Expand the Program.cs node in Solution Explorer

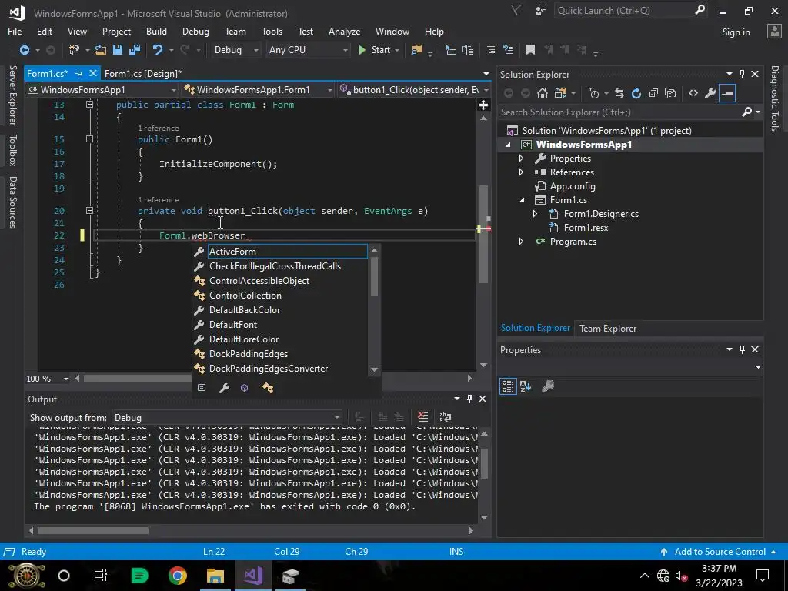pos(521,242)
